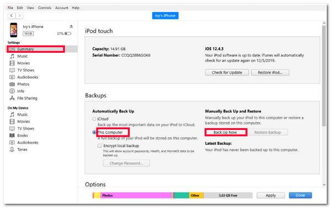Click the yellow Other storage segment
Viewport: 331px width, 208px height.
[196, 195]
